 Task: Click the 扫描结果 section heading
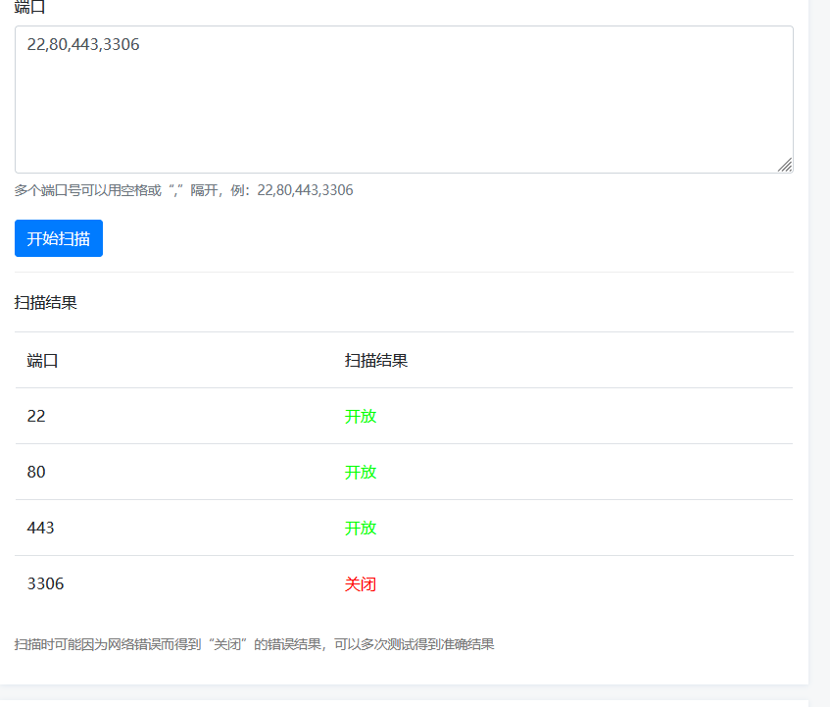(x=45, y=302)
